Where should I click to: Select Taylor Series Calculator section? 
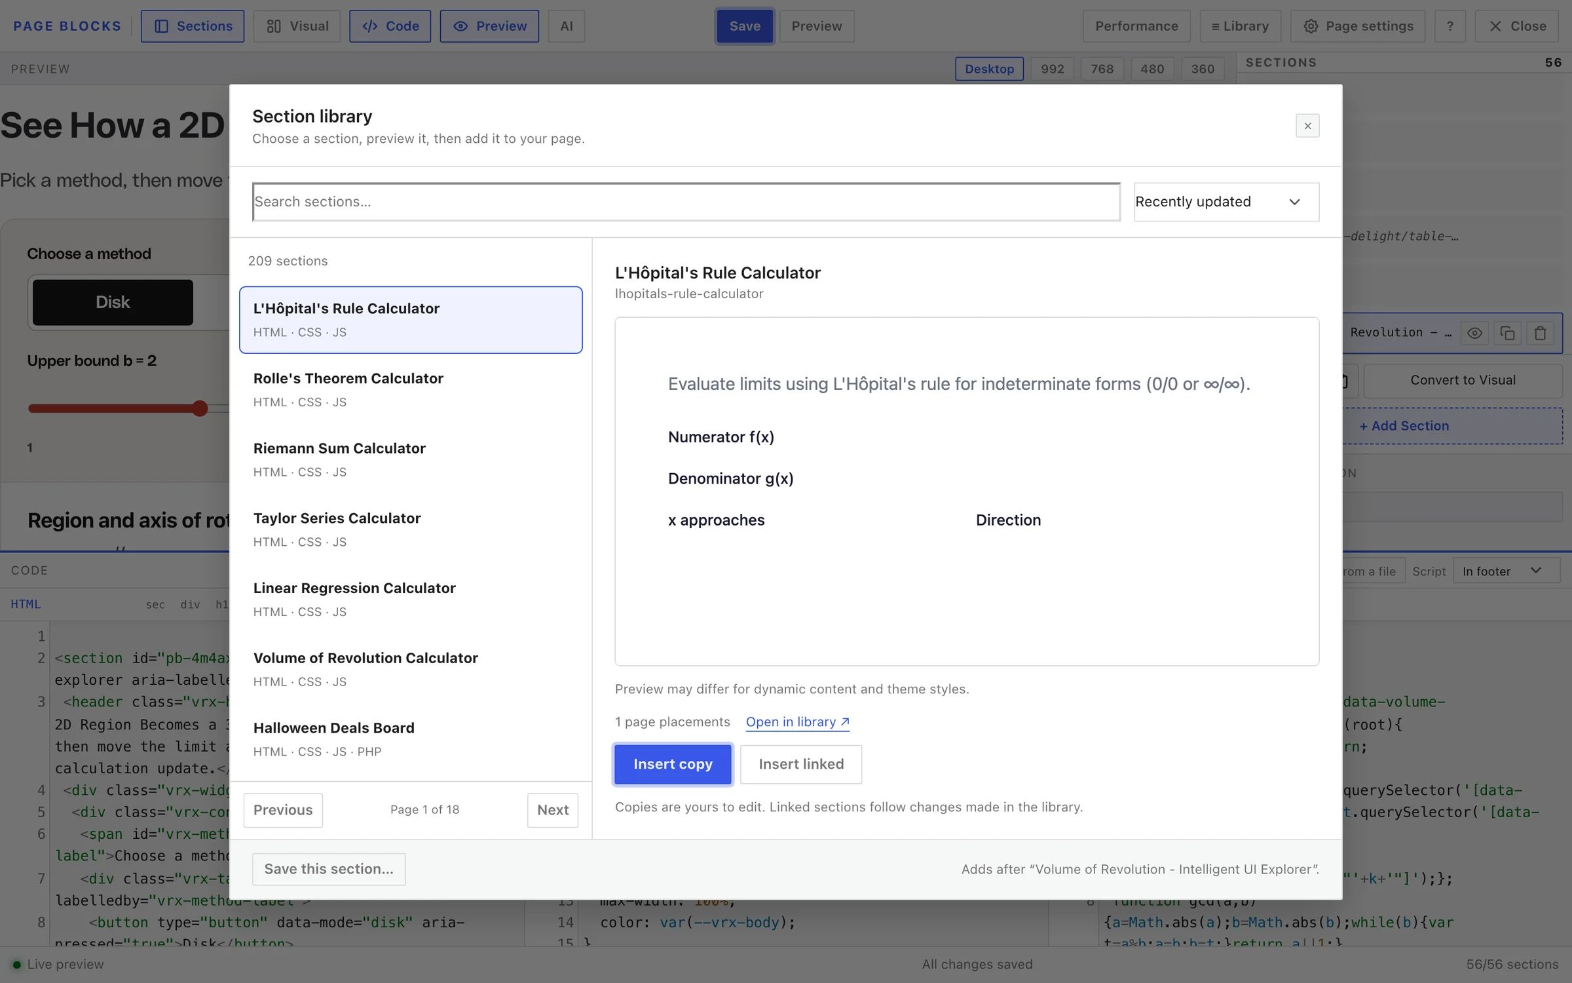coord(411,530)
